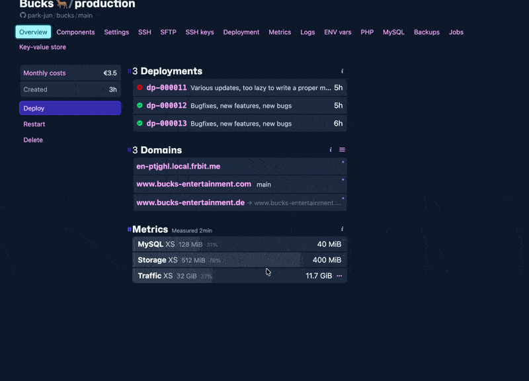
Task: Open the Metrics info tooltip icon
Action: point(341,228)
